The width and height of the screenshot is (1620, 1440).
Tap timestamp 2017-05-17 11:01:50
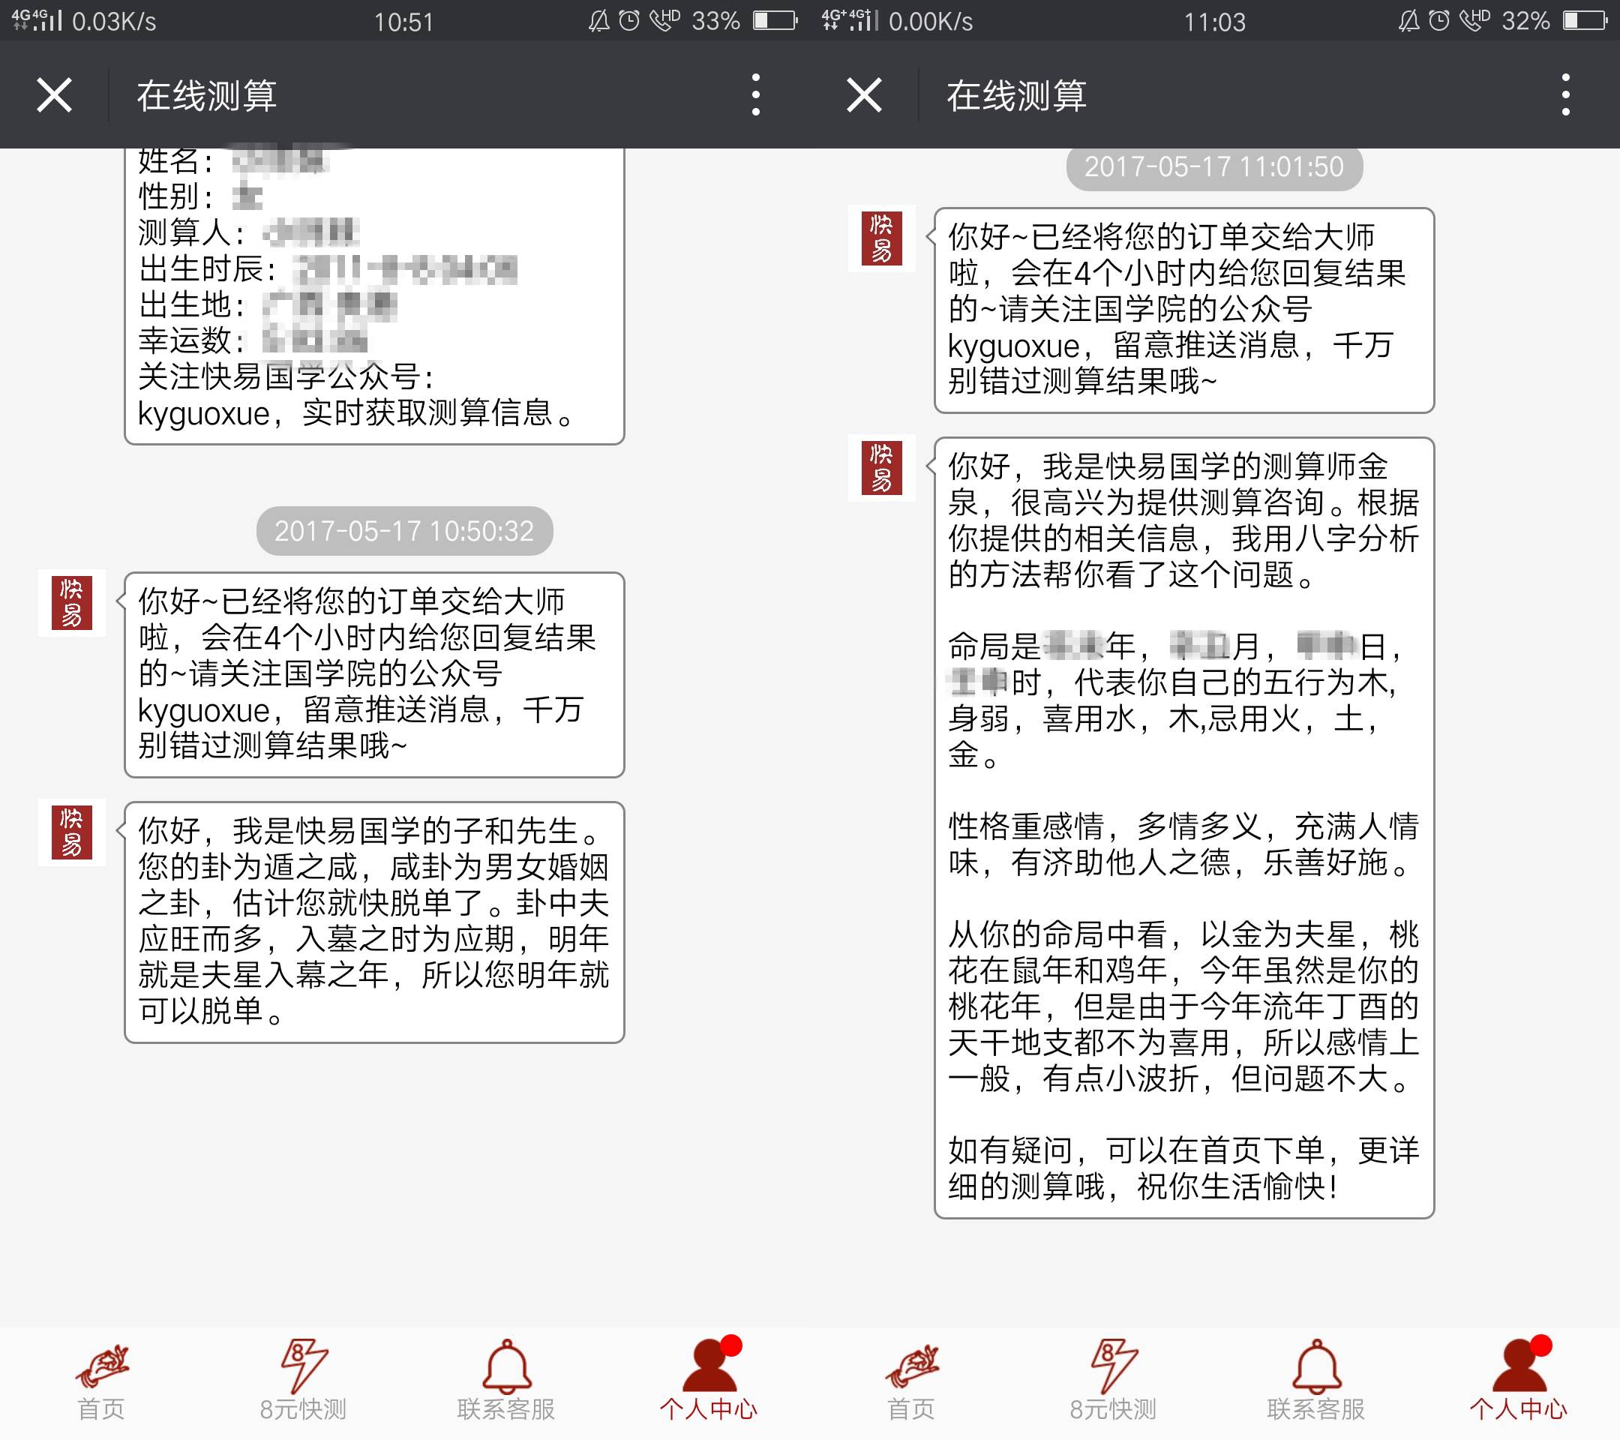pyautogui.click(x=1214, y=166)
